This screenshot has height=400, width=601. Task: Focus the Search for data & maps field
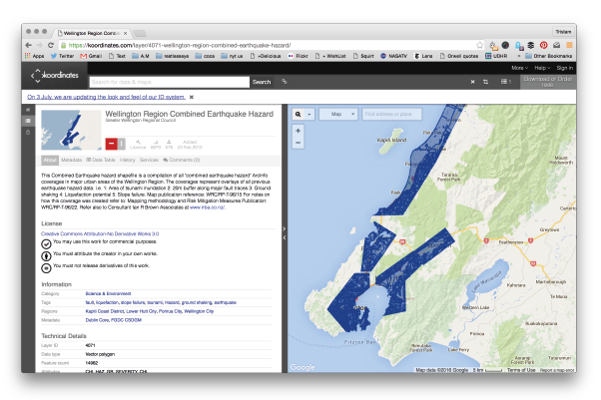click(170, 82)
